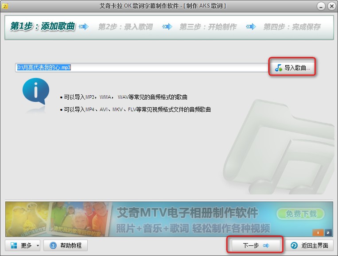Screen dimensions: 338x256
Task: Return to main screen via 返回主界面
Action: point(309,245)
